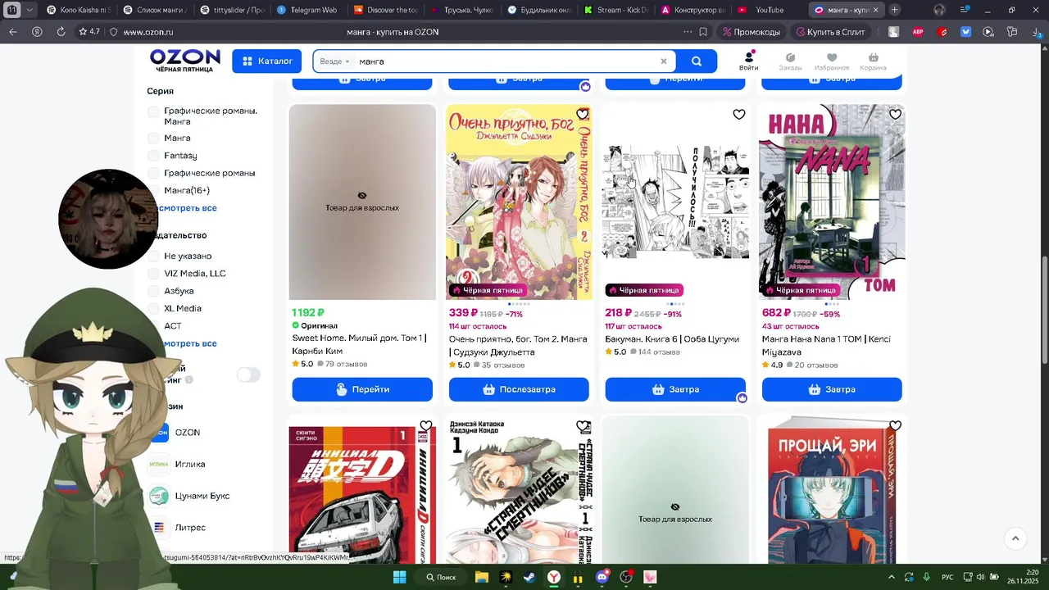Click Послезавтра add-to-cart button
Image resolution: width=1049 pixels, height=590 pixels.
pos(519,389)
